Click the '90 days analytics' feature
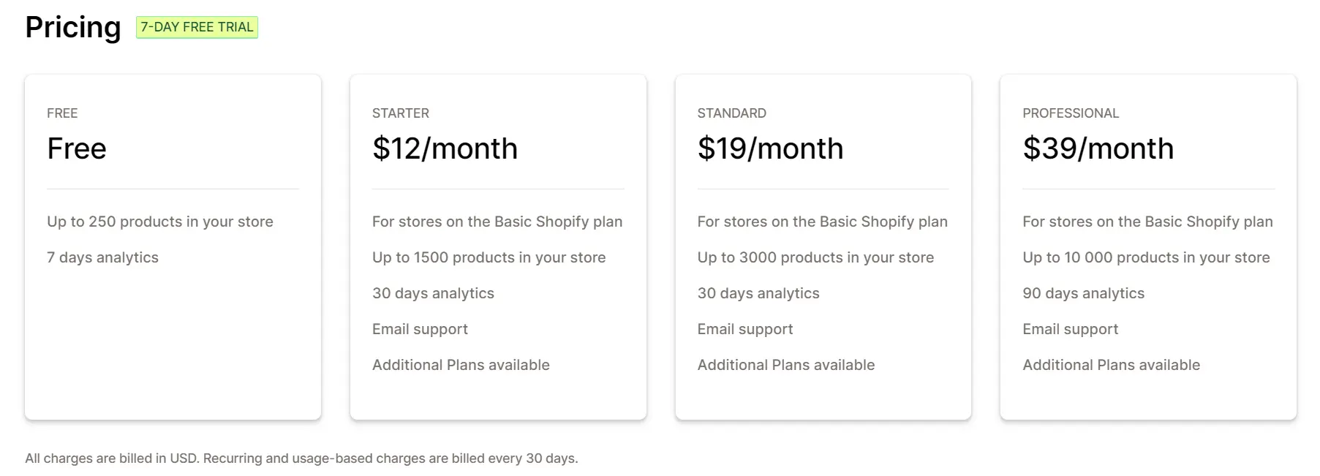The width and height of the screenshot is (1320, 476). [1083, 293]
